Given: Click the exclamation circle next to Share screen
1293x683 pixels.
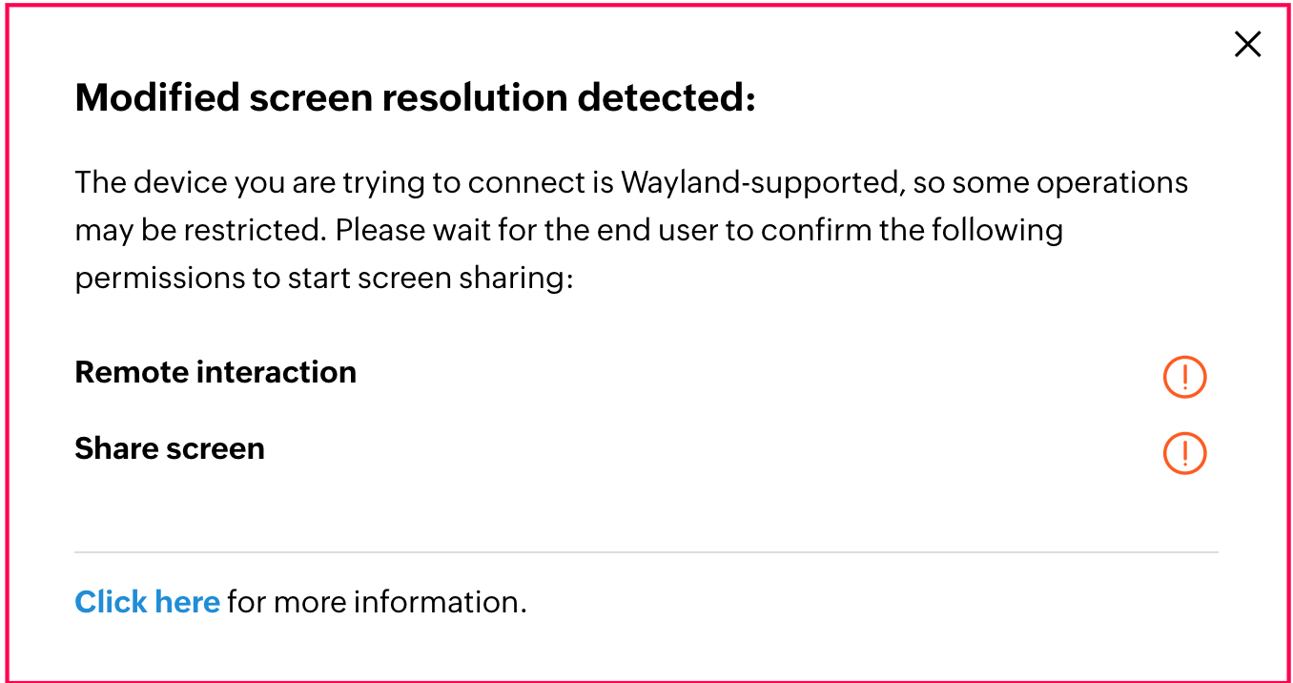Looking at the screenshot, I should 1183,452.
